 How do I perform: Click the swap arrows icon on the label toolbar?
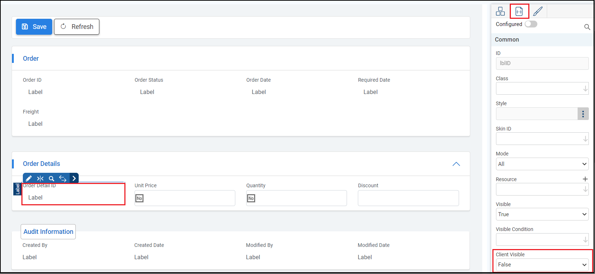pyautogui.click(x=63, y=178)
